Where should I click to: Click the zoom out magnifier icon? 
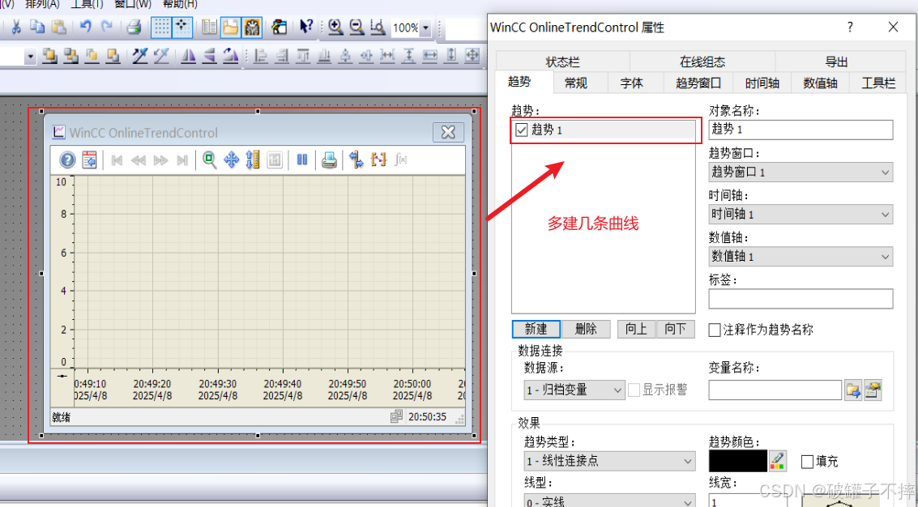click(x=357, y=27)
